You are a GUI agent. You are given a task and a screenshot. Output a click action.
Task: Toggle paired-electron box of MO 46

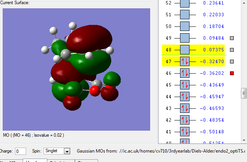click(185, 73)
